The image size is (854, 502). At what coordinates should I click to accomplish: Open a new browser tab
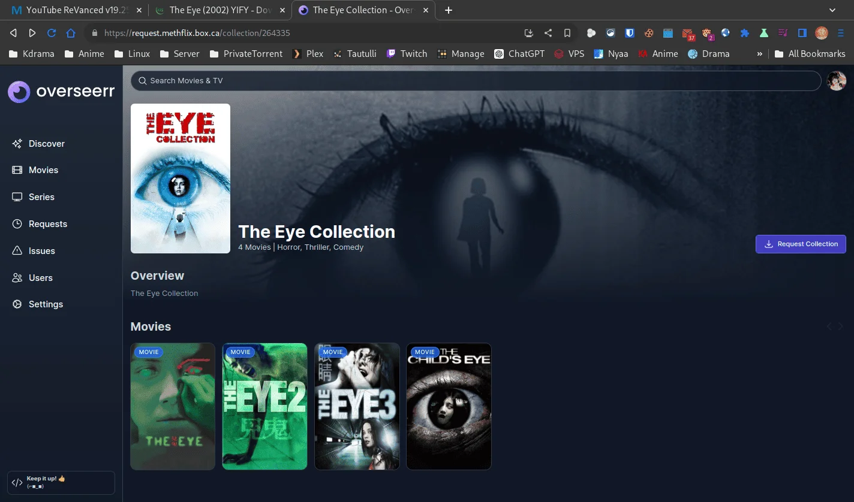coord(449,10)
